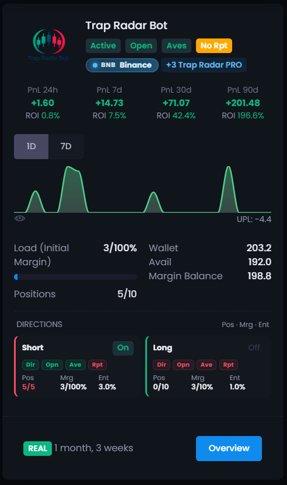Toggle Short Rpt tag
Screen dimensions: 287x485
point(97,365)
